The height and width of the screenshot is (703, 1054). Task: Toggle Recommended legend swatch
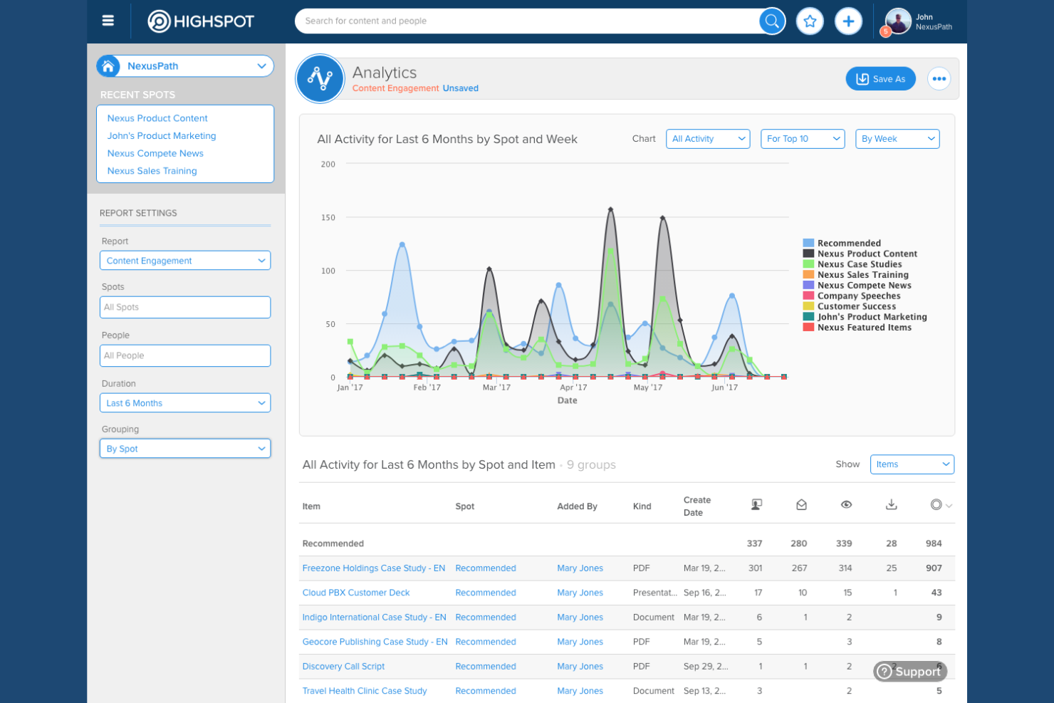tap(808, 243)
